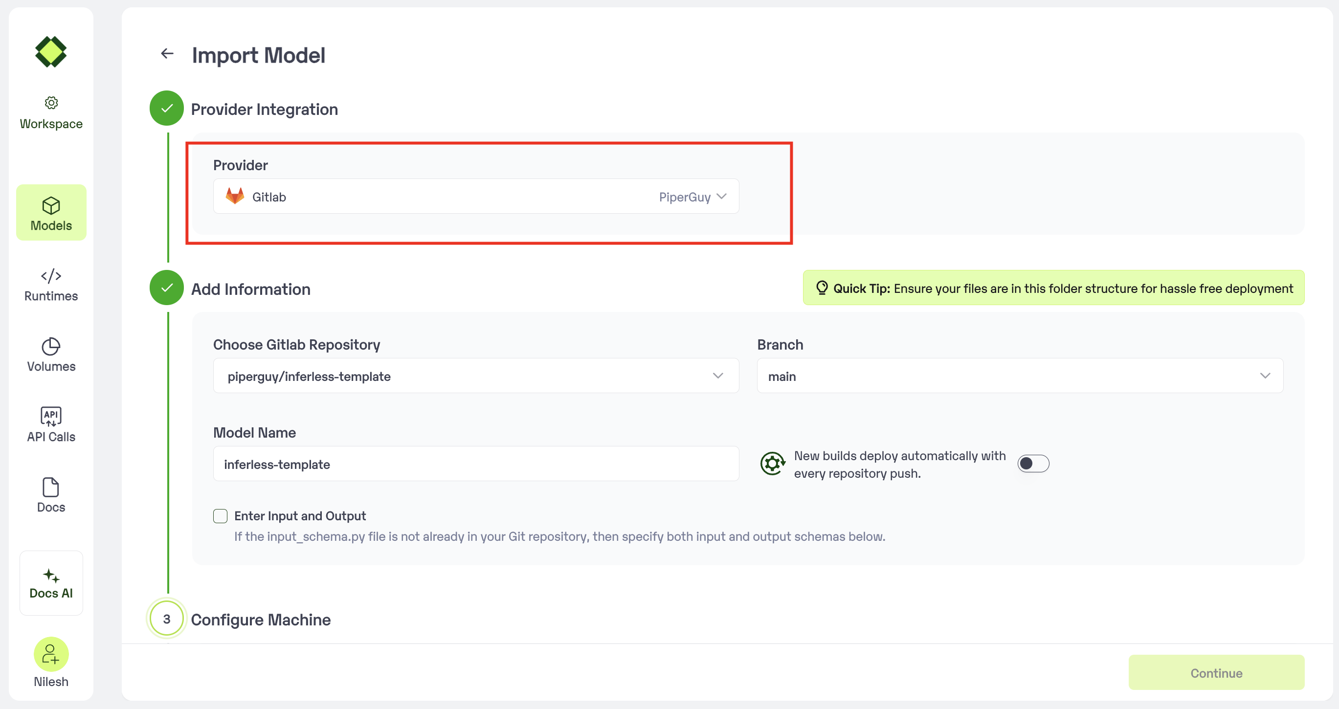1339x709 pixels.
Task: Click the Import Model page title
Action: click(x=258, y=55)
